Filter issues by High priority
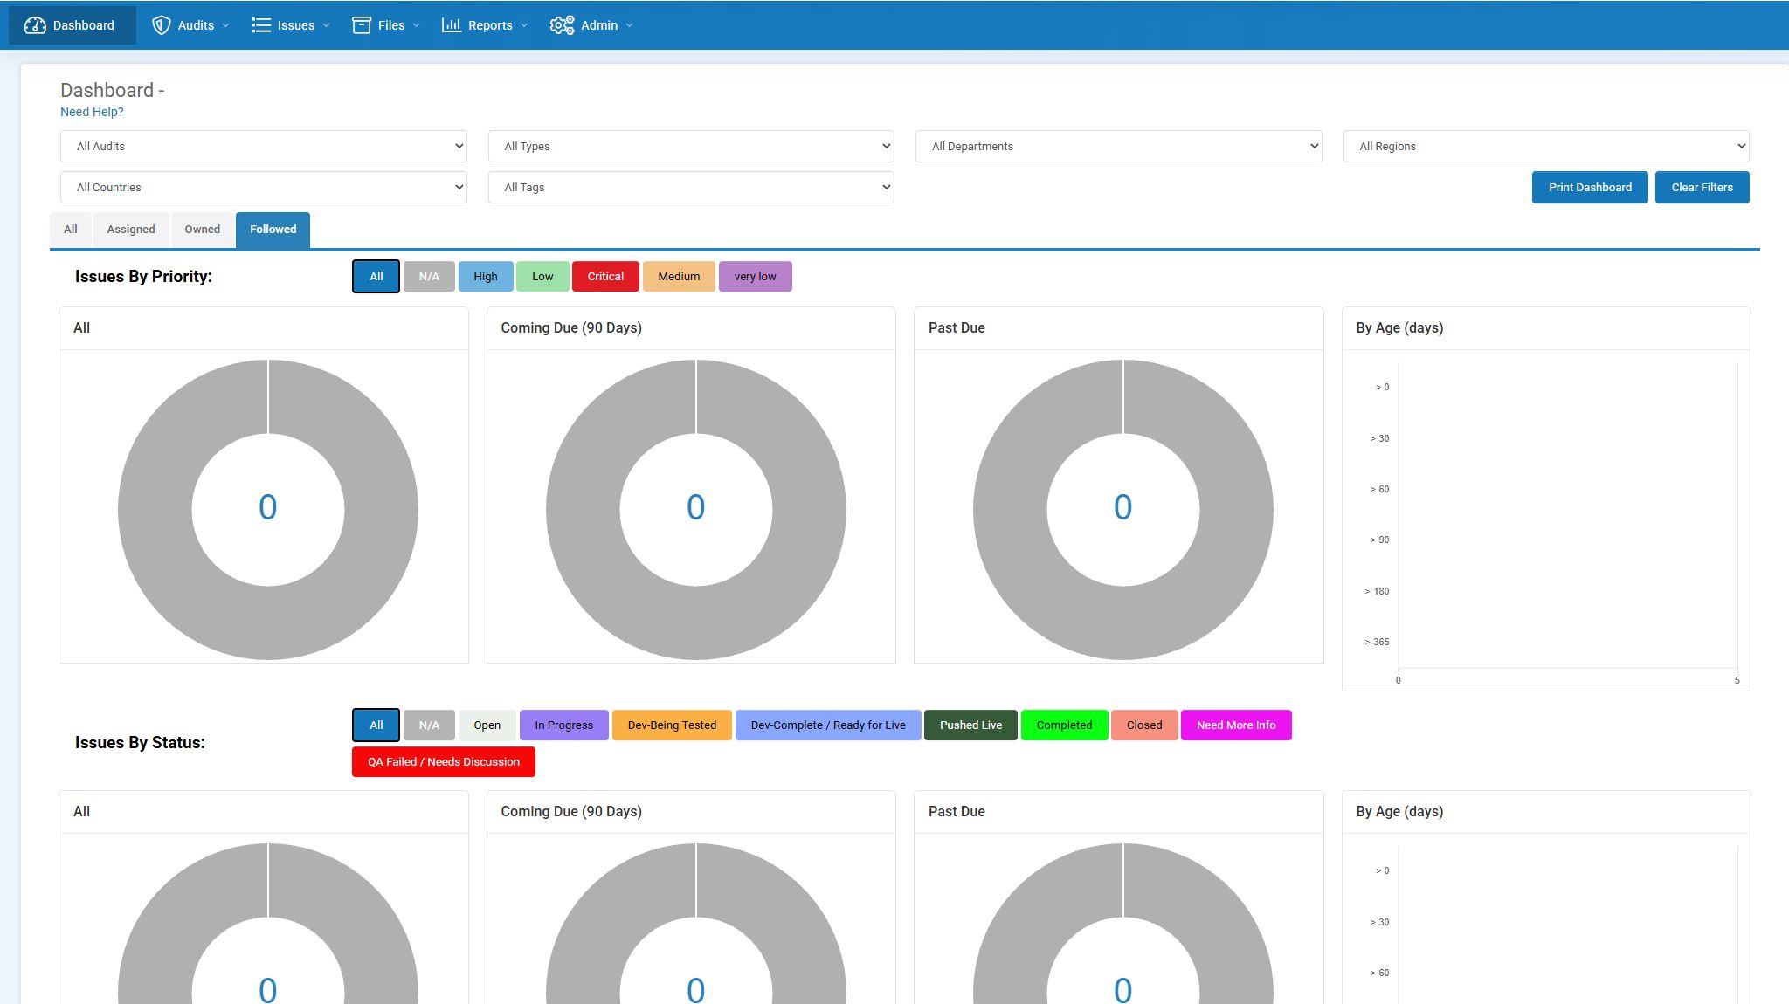1789x1004 pixels. coord(486,277)
